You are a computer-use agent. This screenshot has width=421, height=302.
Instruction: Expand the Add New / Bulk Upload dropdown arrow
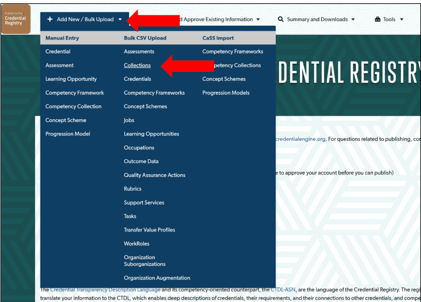pos(120,19)
